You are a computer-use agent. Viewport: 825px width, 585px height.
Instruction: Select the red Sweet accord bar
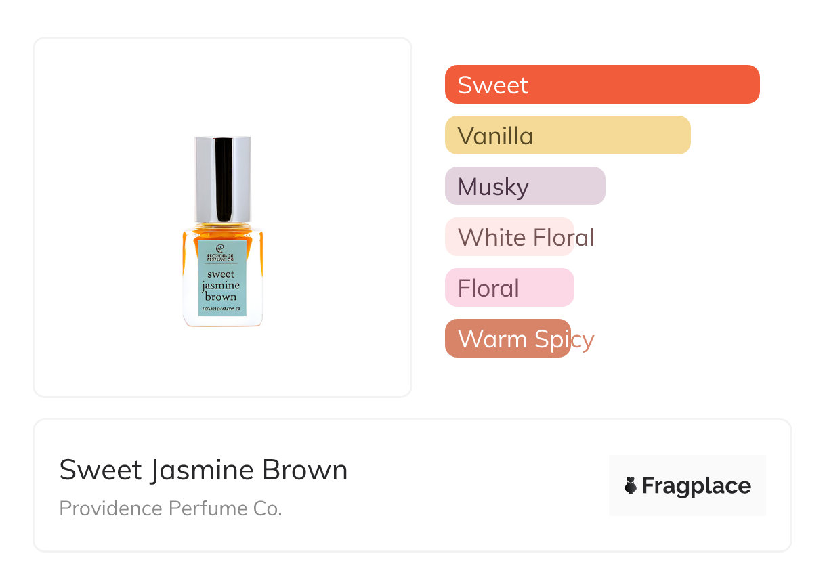click(602, 85)
